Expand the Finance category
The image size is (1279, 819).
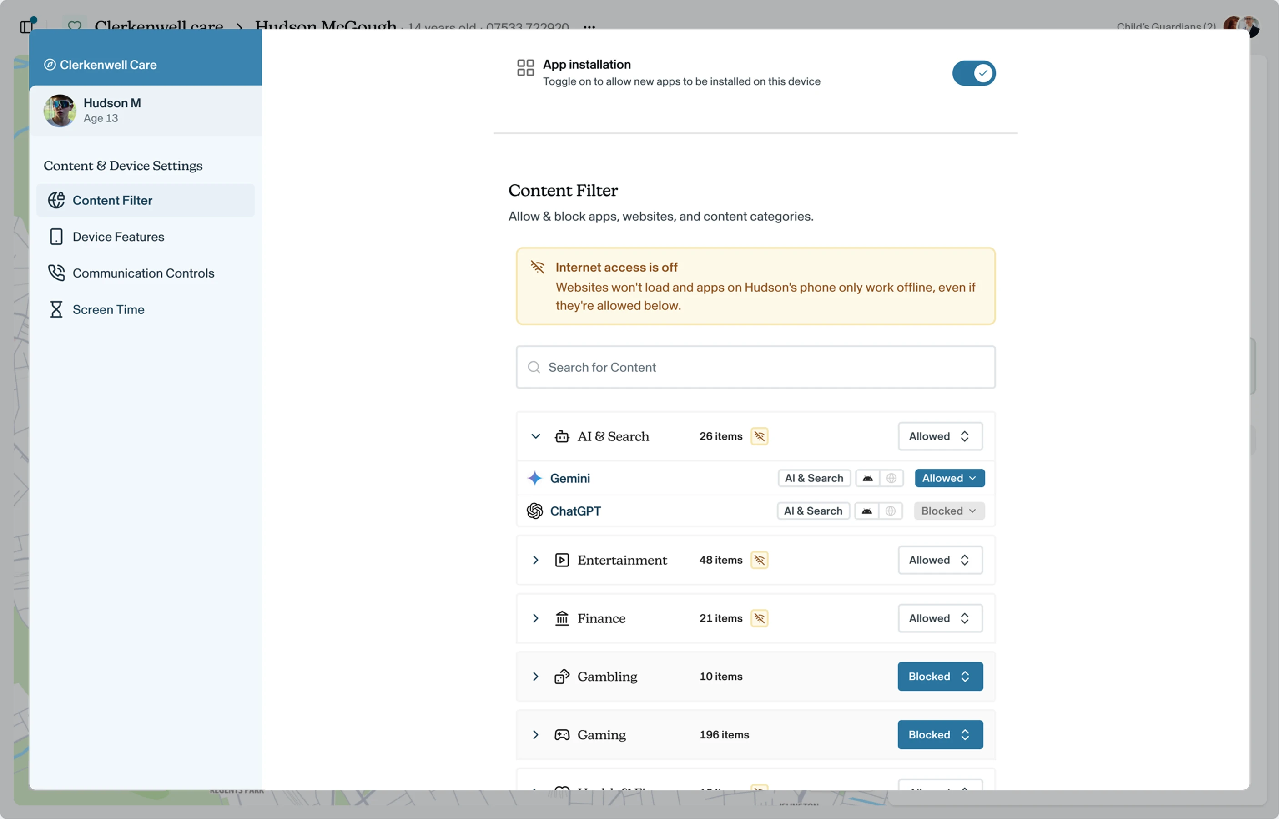pyautogui.click(x=535, y=618)
